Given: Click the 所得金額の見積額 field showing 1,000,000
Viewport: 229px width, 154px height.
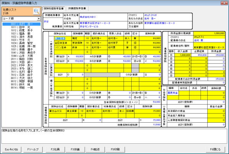Looking at the screenshot, I should [x=209, y=33].
